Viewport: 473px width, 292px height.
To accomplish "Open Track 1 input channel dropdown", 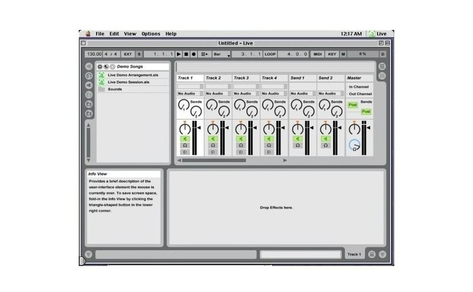I will pyautogui.click(x=190, y=87).
